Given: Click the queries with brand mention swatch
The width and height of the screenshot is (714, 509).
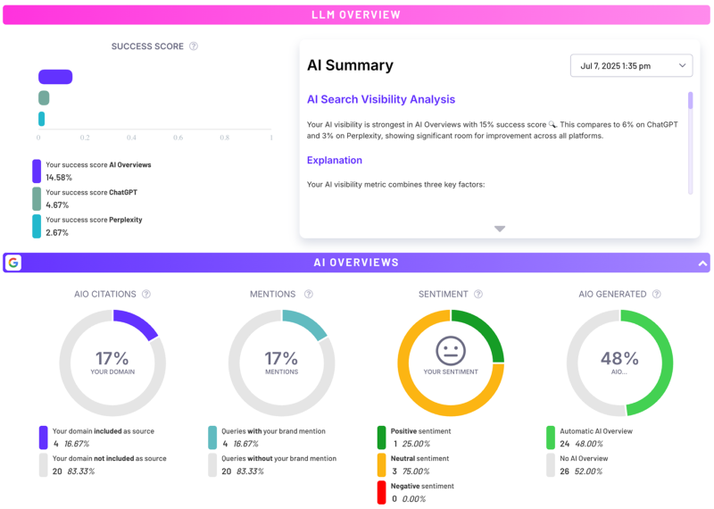Looking at the screenshot, I should click(212, 438).
